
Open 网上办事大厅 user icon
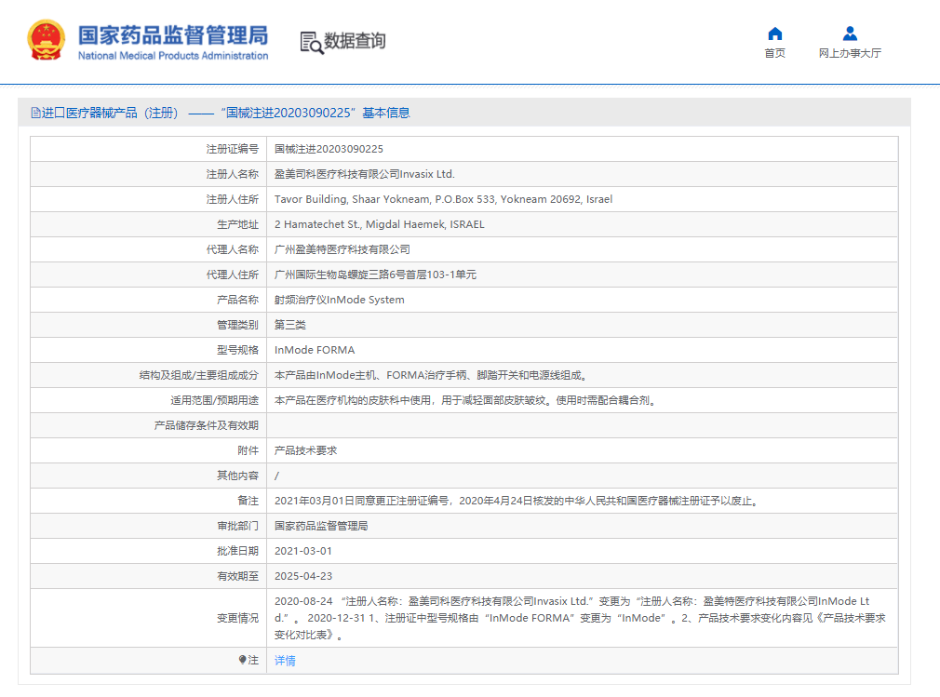[850, 34]
